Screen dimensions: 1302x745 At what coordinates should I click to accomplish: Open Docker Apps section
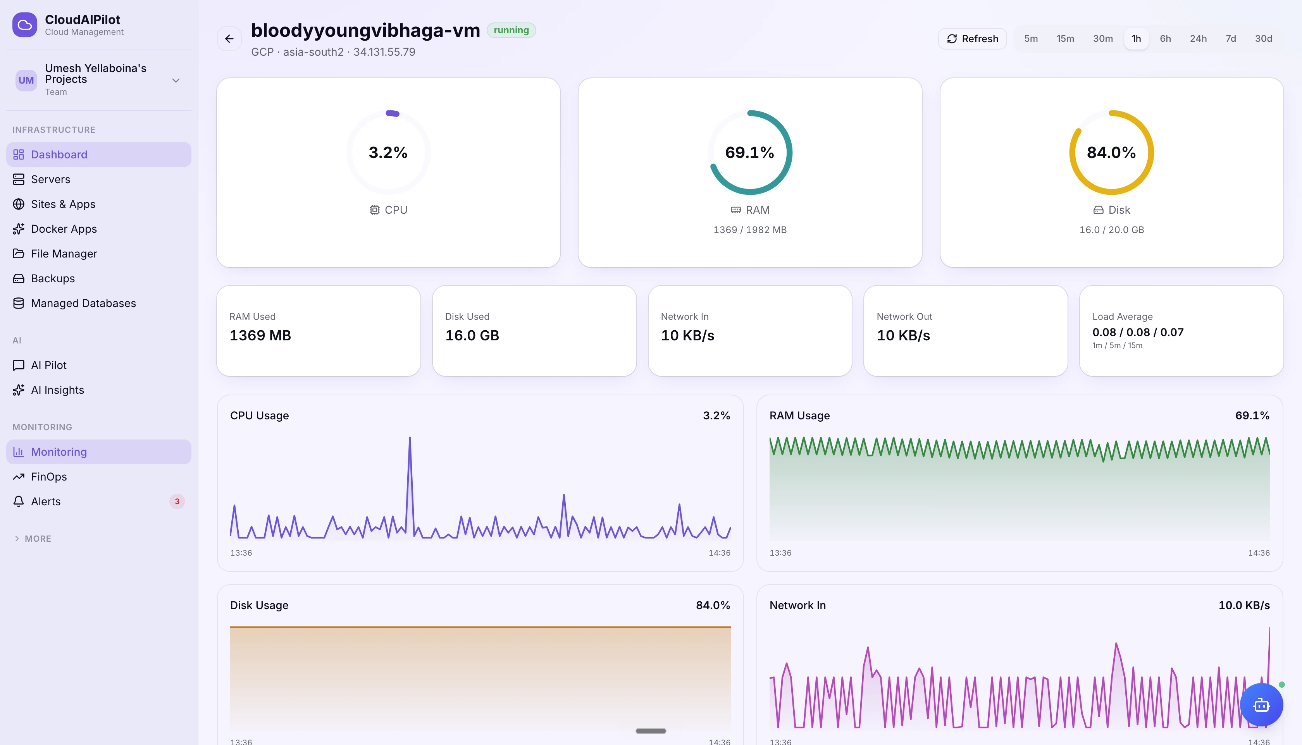pyautogui.click(x=98, y=229)
